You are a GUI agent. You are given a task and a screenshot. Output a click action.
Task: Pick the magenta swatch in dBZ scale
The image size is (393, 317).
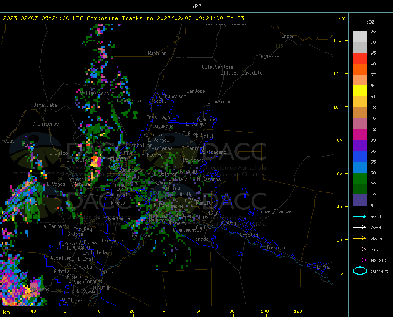(360, 135)
